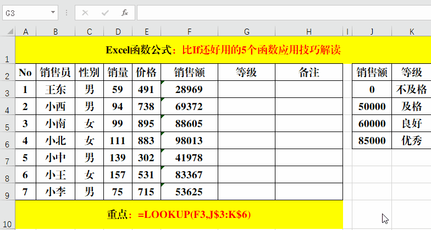
Task: Click the '销售额' header in column J
Action: click(372, 73)
